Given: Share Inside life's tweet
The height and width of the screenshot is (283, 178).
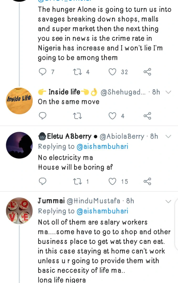Looking at the screenshot, I should [x=147, y=116].
